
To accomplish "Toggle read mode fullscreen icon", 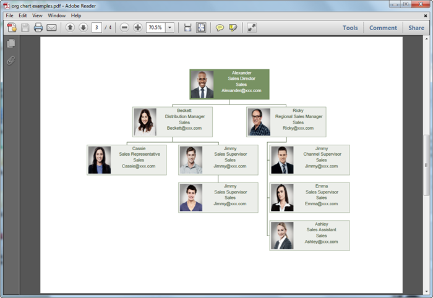I will [x=252, y=28].
